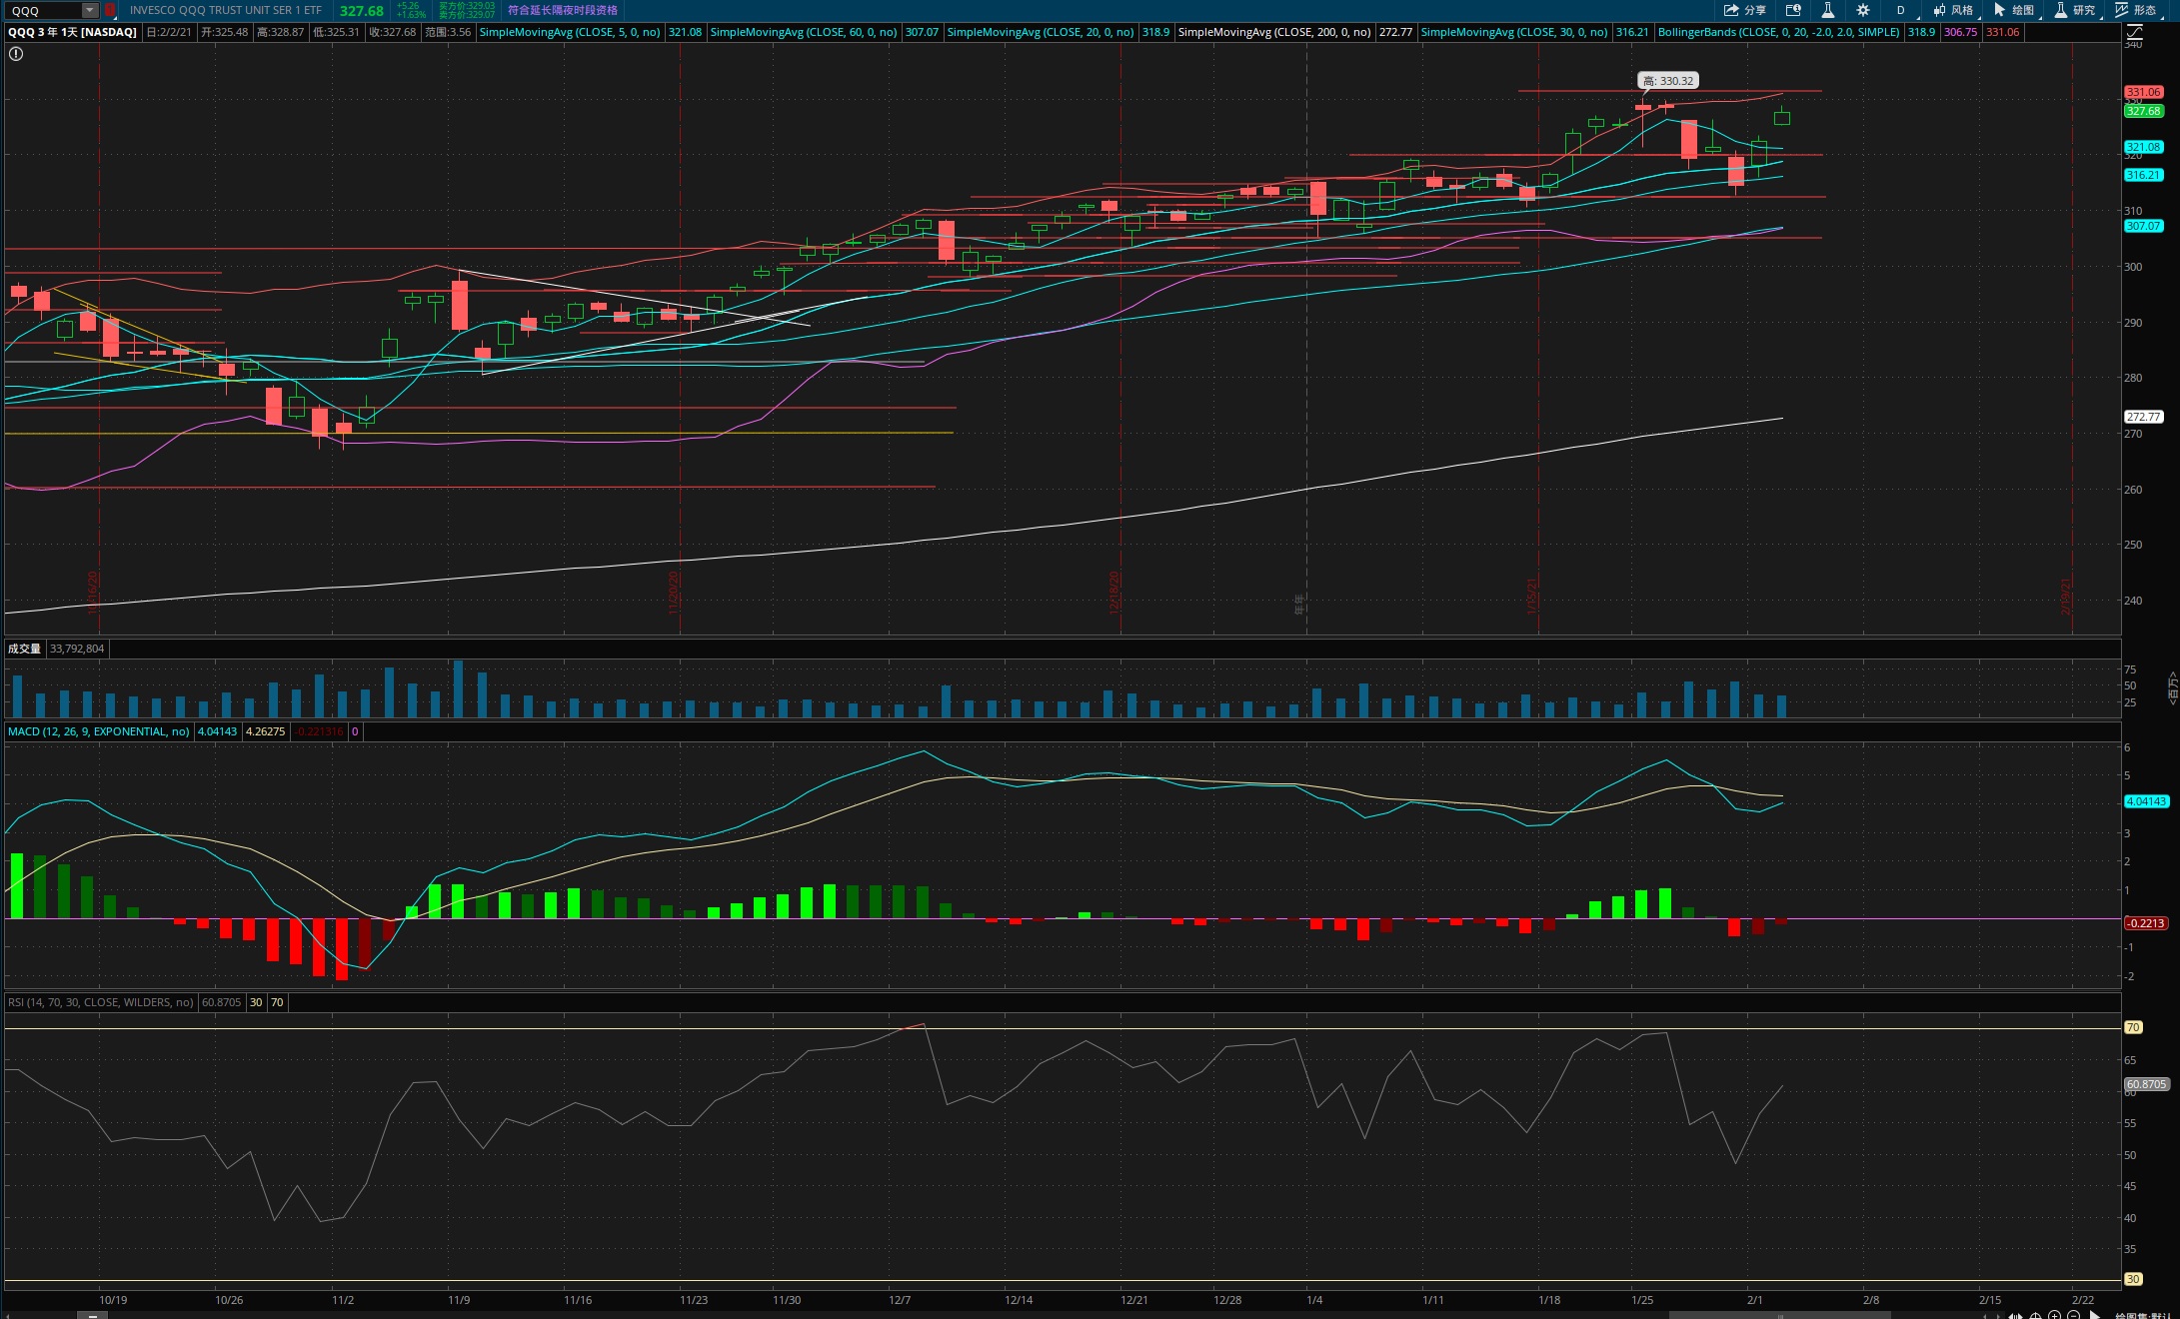Click the 60.8705 RSI axis tag
This screenshot has height=1319, width=2180.
[2146, 1084]
